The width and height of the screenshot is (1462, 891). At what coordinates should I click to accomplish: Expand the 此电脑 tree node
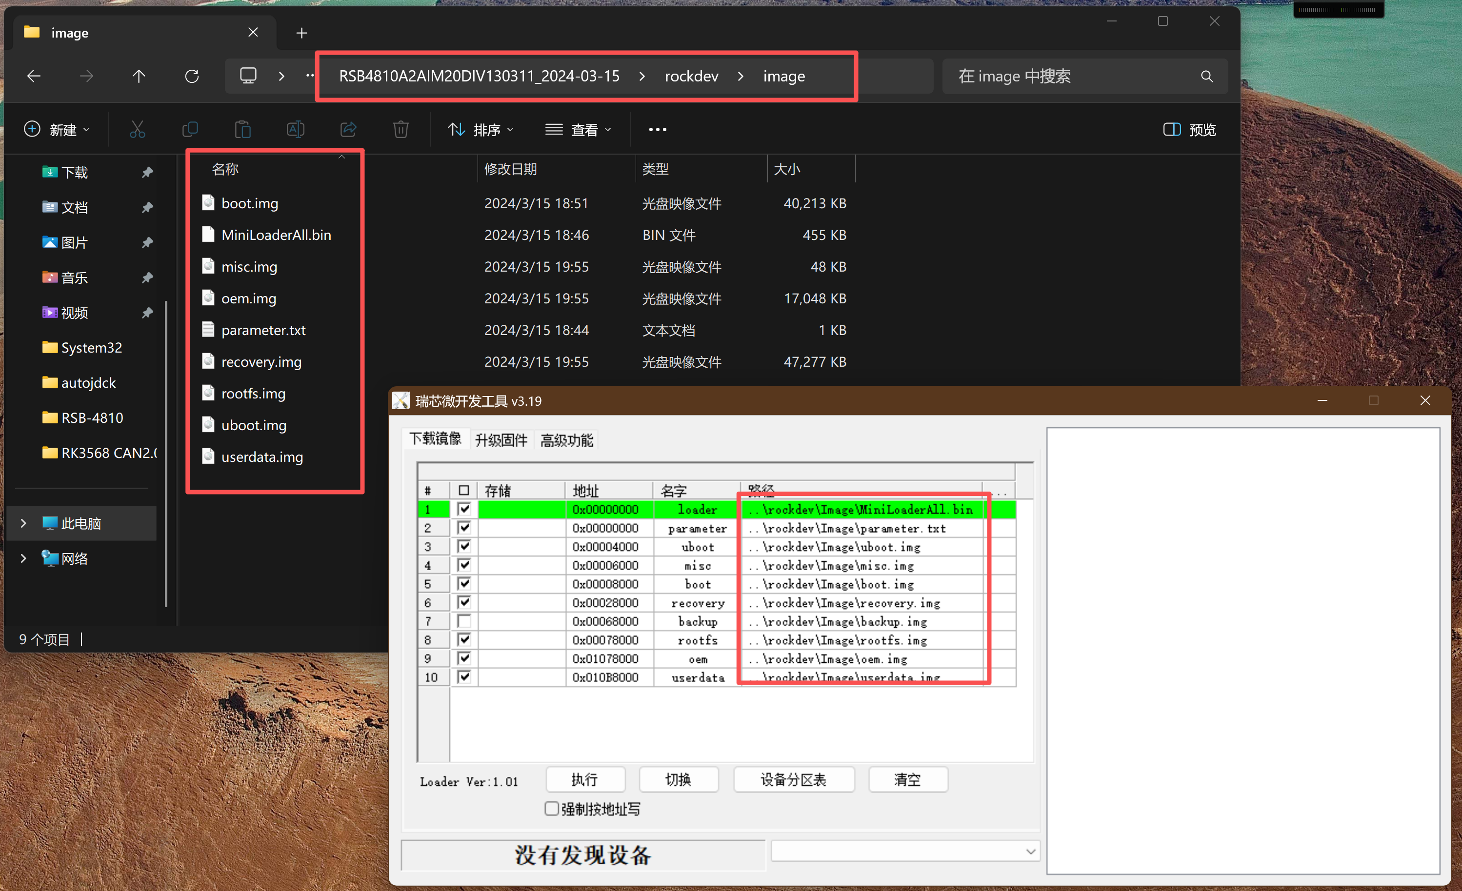coord(23,523)
